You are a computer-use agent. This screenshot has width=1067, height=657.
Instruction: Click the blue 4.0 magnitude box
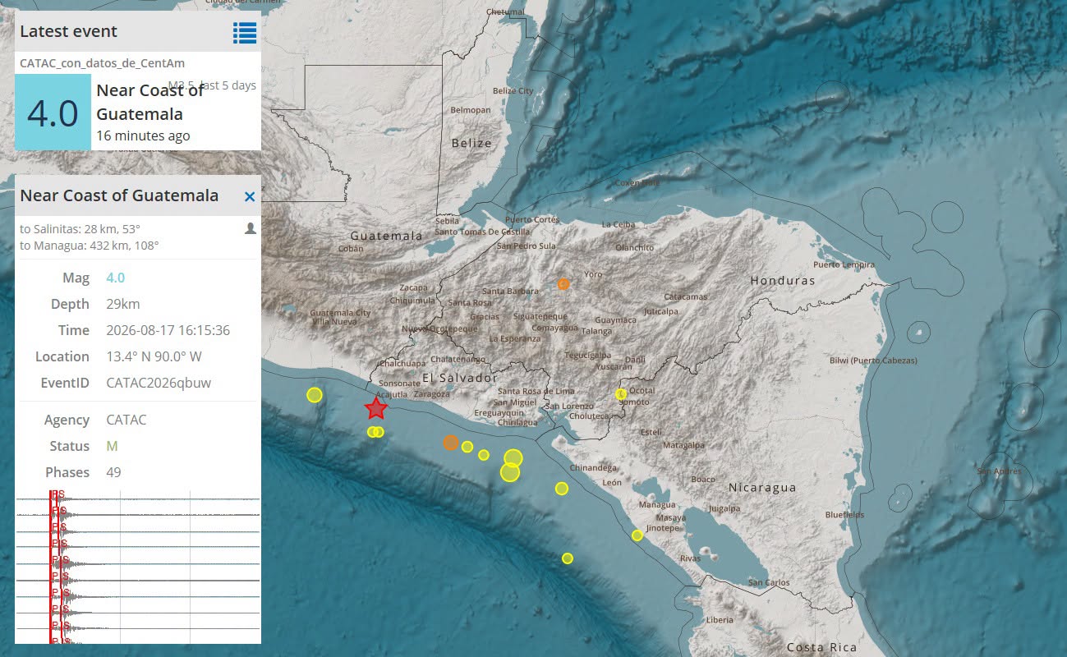[53, 113]
